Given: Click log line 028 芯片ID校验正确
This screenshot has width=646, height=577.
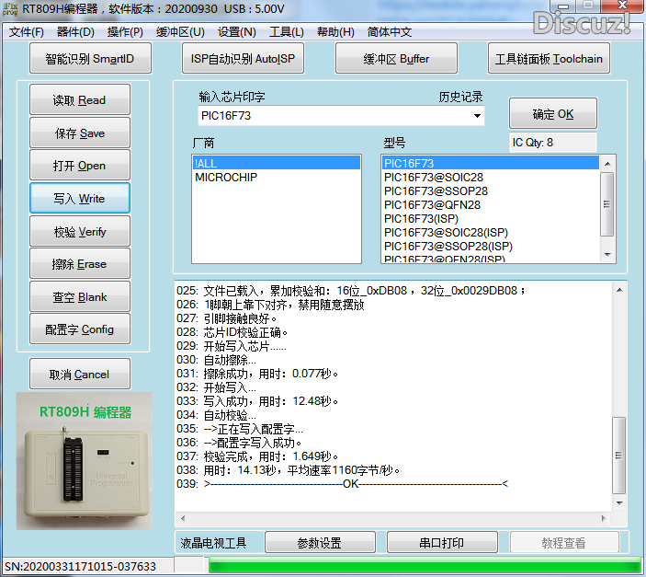Looking at the screenshot, I should [232, 332].
